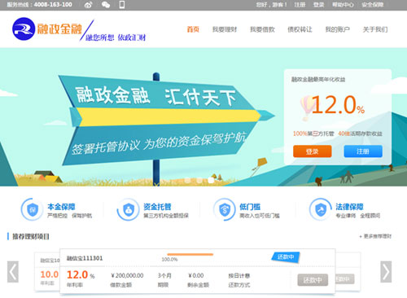Viewport: 407px width, 298px height.
Task: Click the blue 注册 button in banner
Action: pos(363,151)
